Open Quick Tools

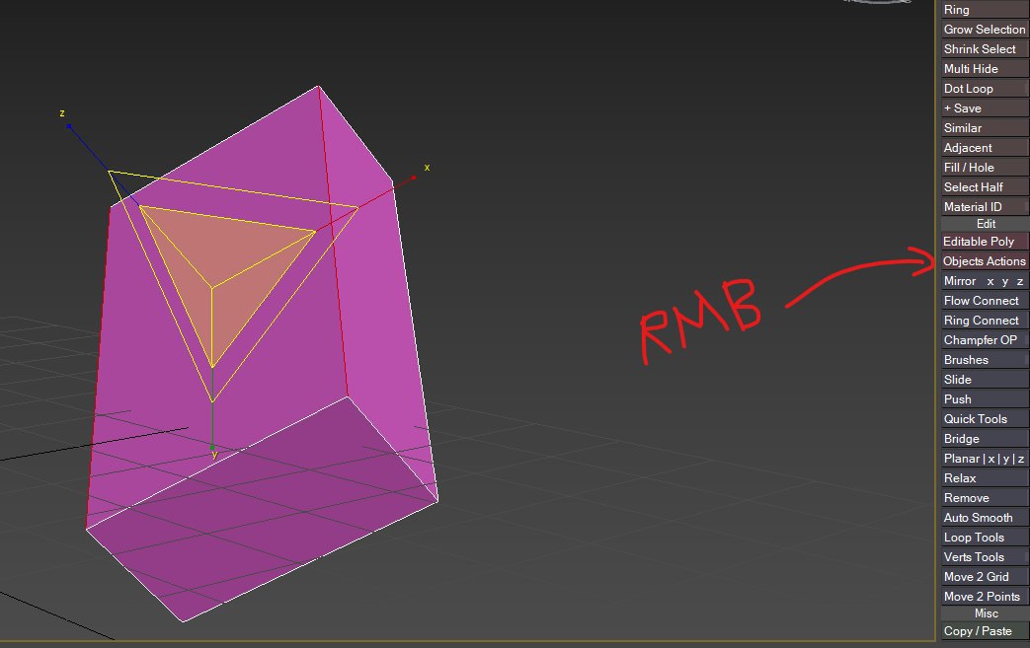[985, 418]
